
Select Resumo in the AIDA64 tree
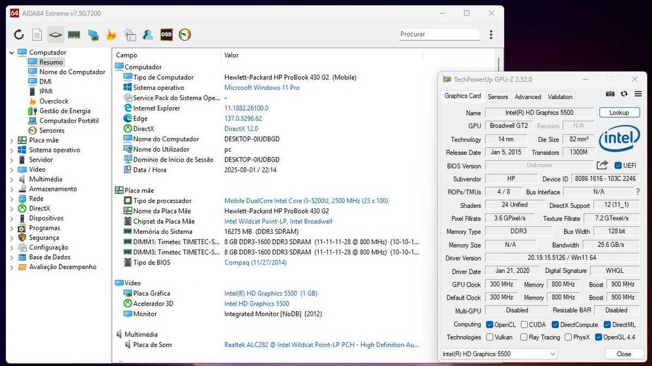click(x=51, y=62)
